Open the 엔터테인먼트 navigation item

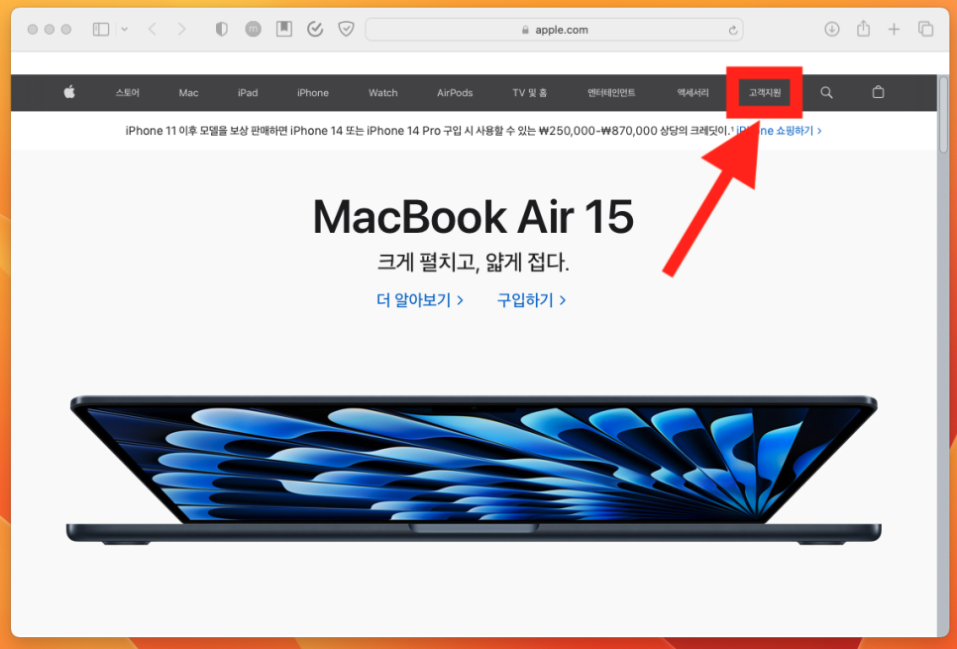(x=611, y=93)
